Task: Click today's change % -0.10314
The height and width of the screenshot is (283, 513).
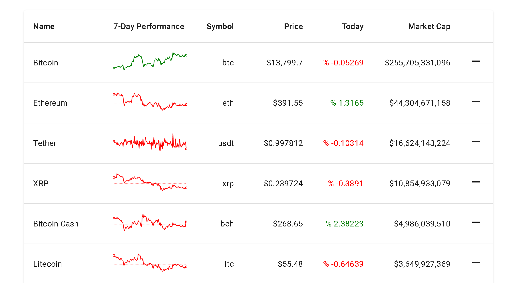Action: pyautogui.click(x=343, y=143)
